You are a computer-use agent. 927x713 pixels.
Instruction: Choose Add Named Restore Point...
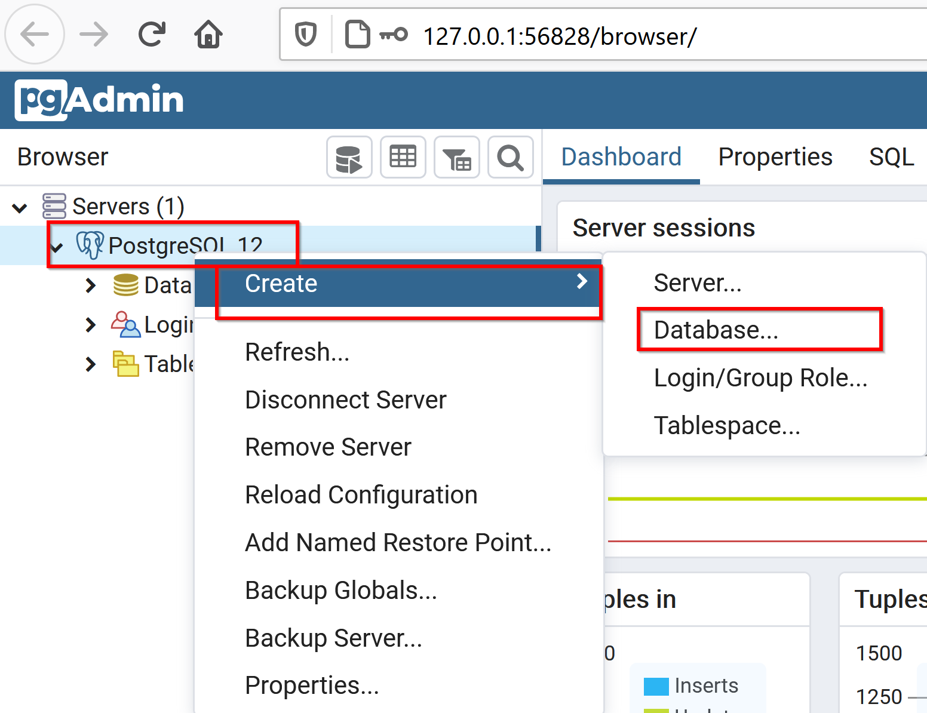(399, 543)
